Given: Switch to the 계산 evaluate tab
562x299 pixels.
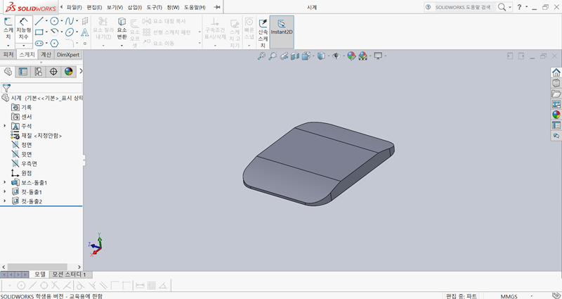Looking at the screenshot, I should [46, 55].
